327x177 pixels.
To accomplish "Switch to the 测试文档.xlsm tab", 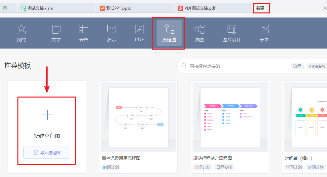I will coord(56,8).
